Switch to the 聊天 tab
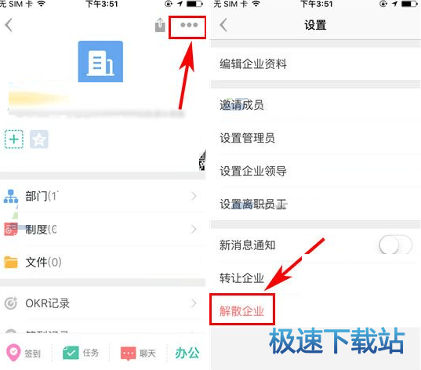This screenshot has width=421, height=370. pyautogui.click(x=138, y=354)
